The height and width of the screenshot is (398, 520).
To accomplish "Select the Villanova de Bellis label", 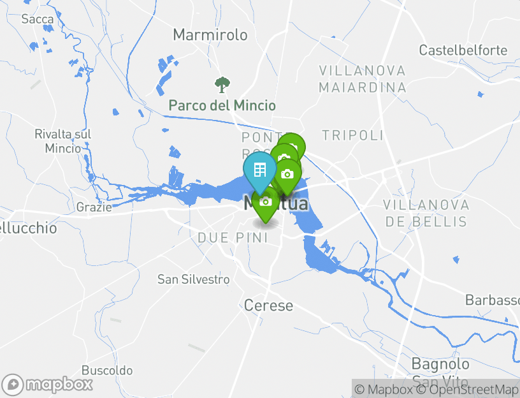I will pyautogui.click(x=426, y=213).
